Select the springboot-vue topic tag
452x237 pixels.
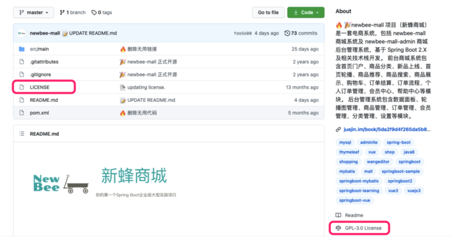[354, 200]
